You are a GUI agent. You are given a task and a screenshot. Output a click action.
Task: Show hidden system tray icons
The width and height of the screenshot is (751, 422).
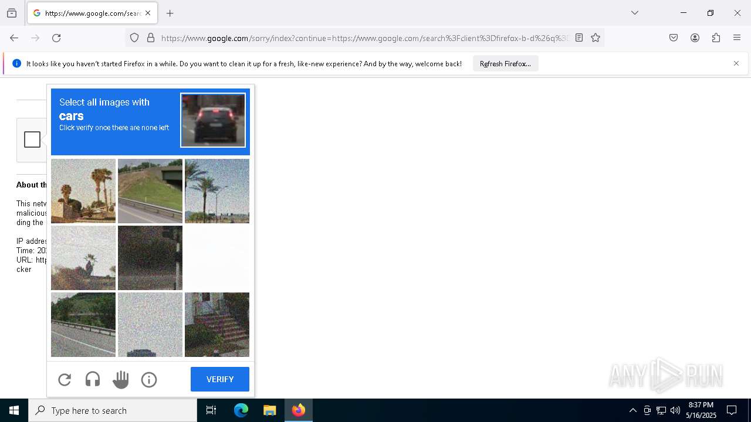point(632,410)
